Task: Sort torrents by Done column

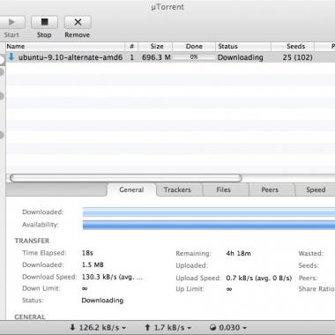Action: [x=194, y=47]
